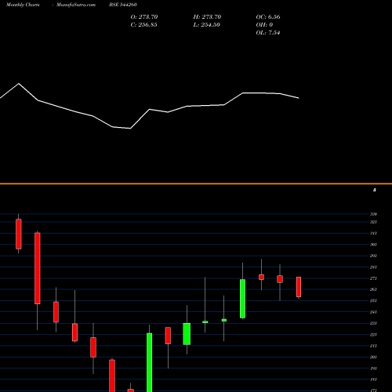Click the 253 price axis label
This screenshot has width=392, height=392.
(x=373, y=301)
